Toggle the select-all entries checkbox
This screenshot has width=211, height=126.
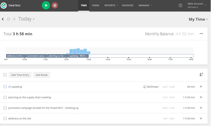[x=5, y=75]
